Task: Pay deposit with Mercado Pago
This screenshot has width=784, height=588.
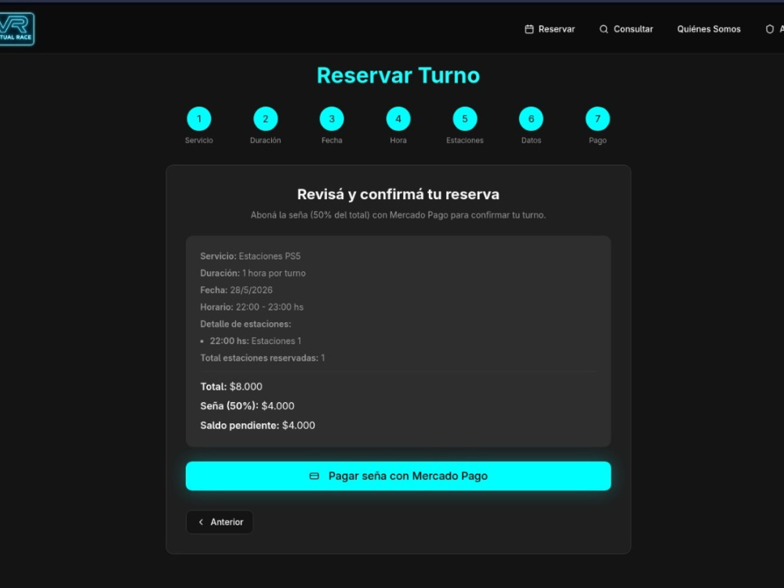Action: pos(398,476)
